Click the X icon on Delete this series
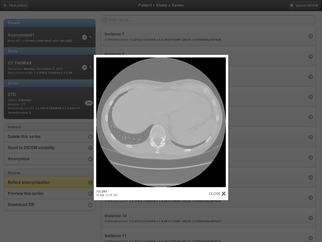Screen dimensions: 322x242 point(91,136)
